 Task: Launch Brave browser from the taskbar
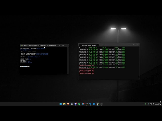coord(68,104)
